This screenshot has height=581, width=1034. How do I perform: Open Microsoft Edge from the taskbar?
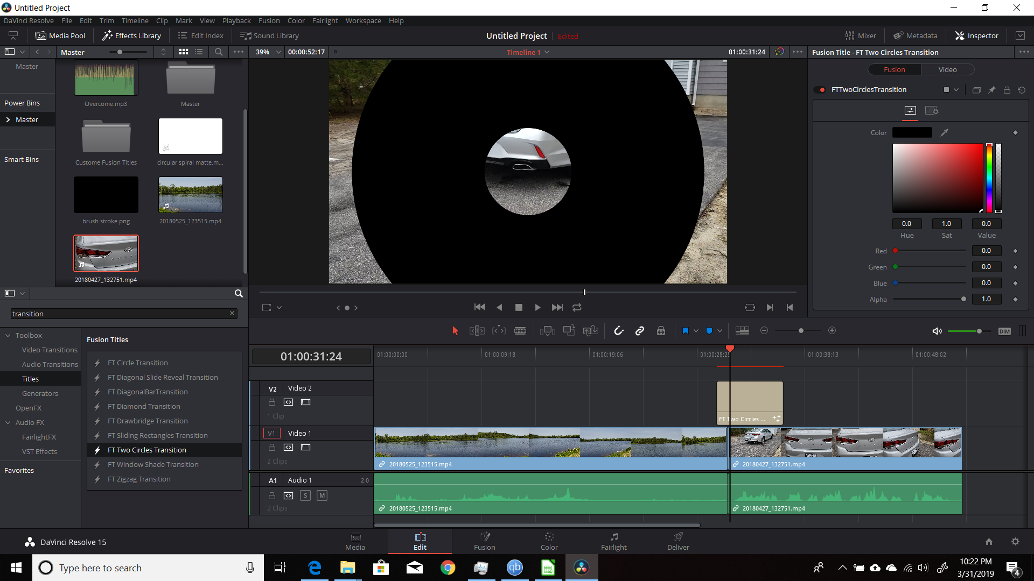click(315, 568)
